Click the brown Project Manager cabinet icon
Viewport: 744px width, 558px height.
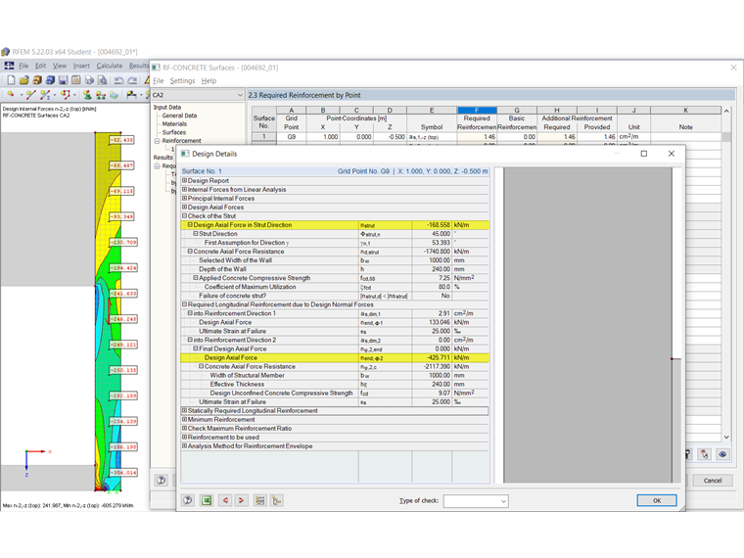[37, 80]
